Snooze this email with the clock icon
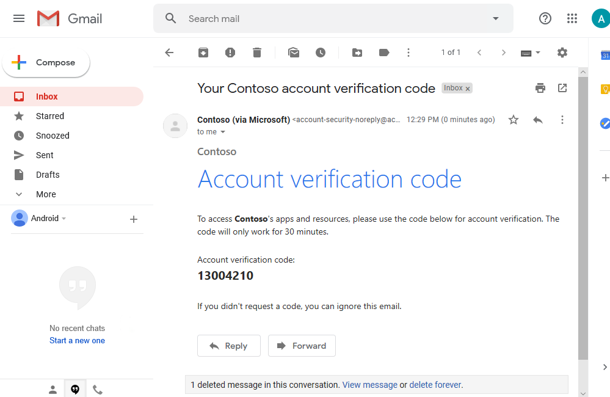The height and width of the screenshot is (397, 610). (x=321, y=53)
